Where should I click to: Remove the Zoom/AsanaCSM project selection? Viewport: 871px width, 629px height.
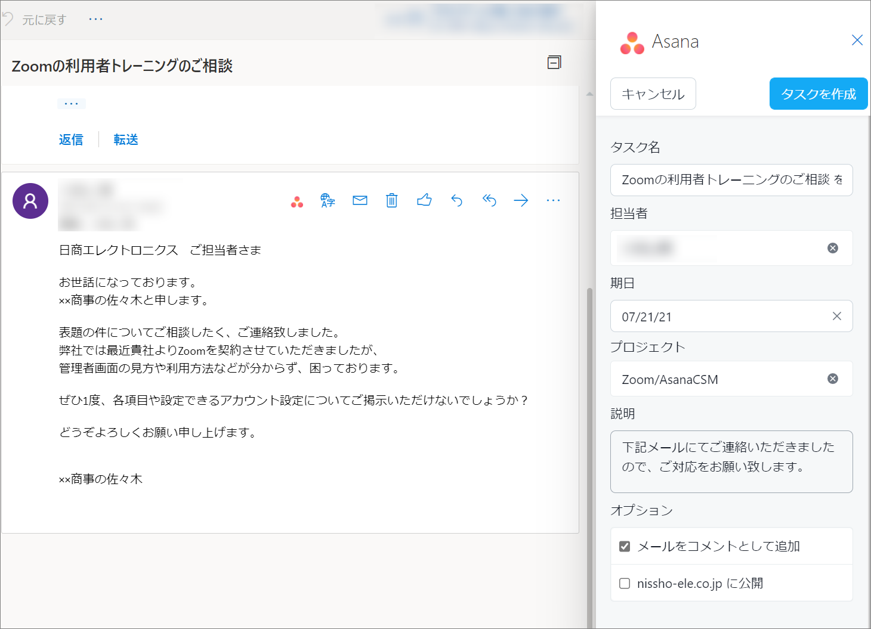click(x=833, y=379)
